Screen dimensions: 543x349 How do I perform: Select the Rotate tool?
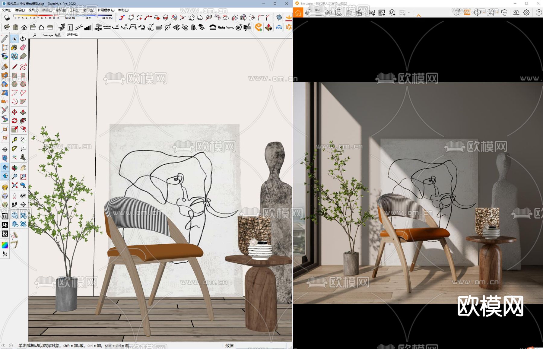(14, 121)
